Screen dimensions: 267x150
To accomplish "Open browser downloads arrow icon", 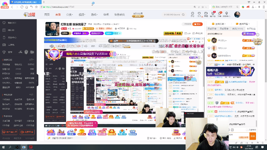I will pos(259,7).
